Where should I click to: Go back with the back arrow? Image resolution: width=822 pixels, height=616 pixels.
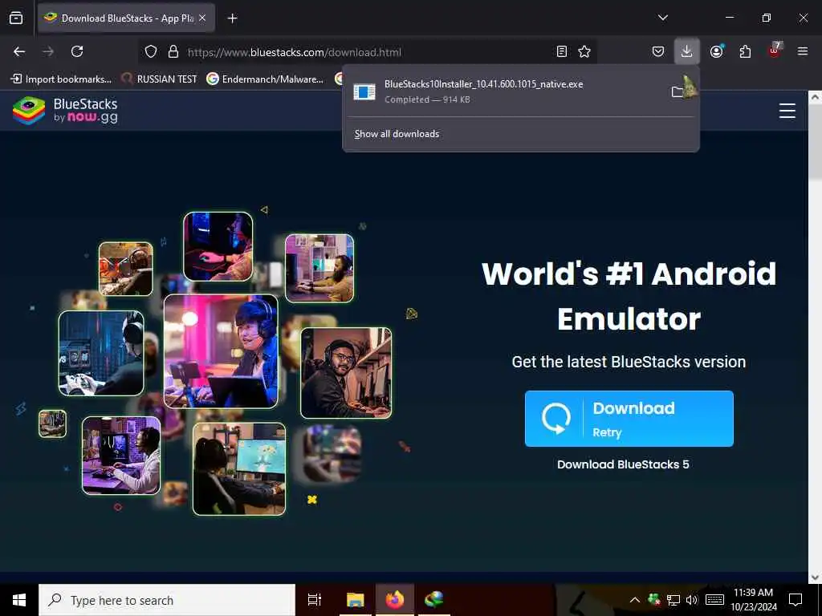19,51
